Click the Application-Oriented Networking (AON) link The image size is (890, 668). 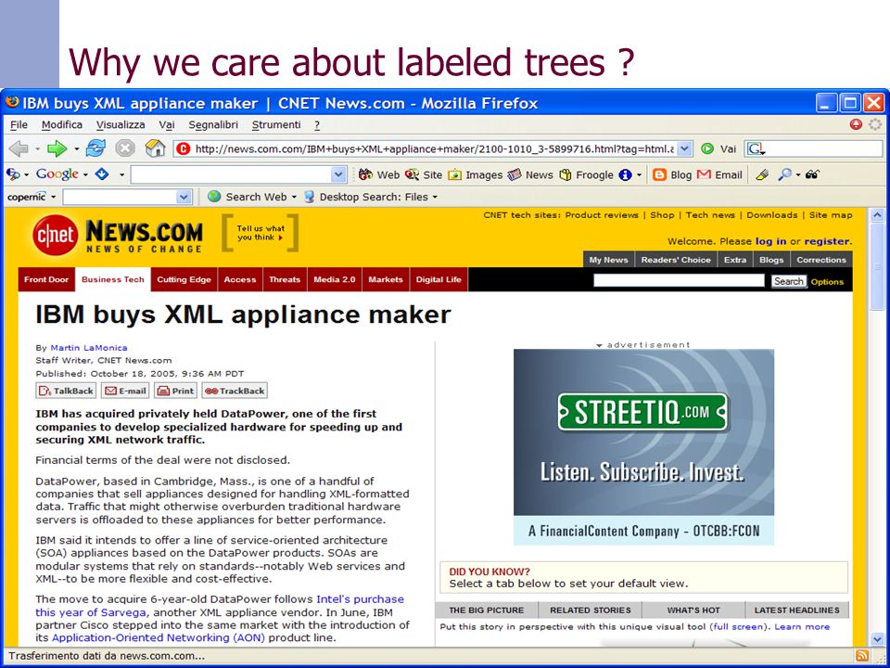pos(159,638)
